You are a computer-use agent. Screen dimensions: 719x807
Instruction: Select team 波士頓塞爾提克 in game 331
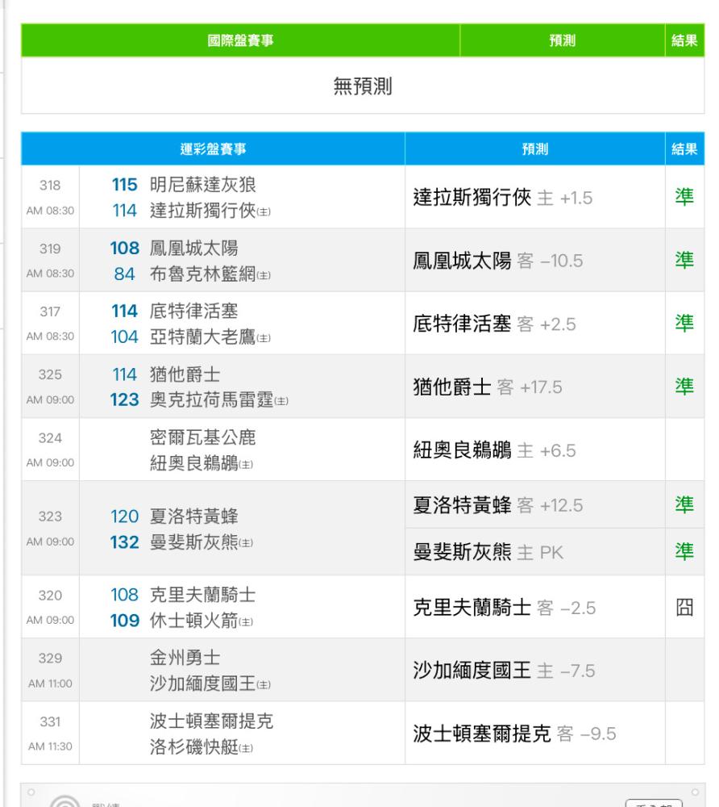211,721
